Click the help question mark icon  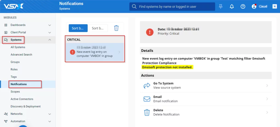coord(243,7)
